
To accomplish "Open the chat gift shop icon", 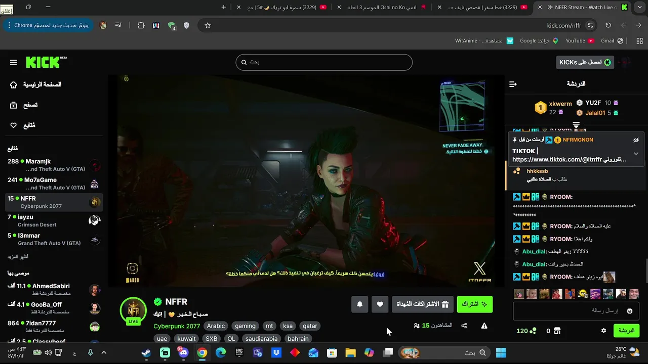I will point(557,331).
